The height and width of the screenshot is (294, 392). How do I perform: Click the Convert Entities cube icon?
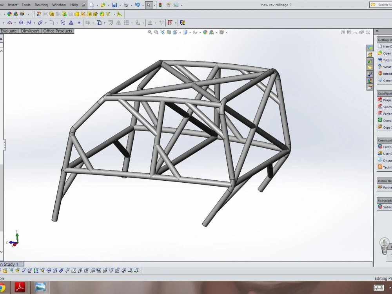tap(99, 23)
